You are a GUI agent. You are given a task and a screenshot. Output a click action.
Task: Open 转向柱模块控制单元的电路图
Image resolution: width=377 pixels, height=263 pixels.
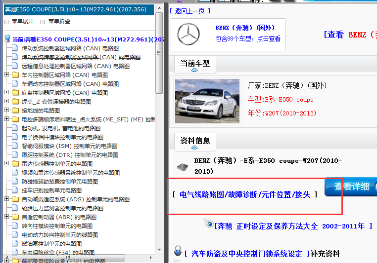coord(57,226)
